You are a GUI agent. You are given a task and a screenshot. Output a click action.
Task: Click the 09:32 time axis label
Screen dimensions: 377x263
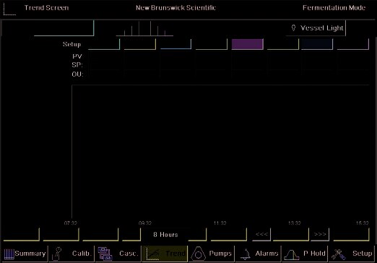[145, 223]
